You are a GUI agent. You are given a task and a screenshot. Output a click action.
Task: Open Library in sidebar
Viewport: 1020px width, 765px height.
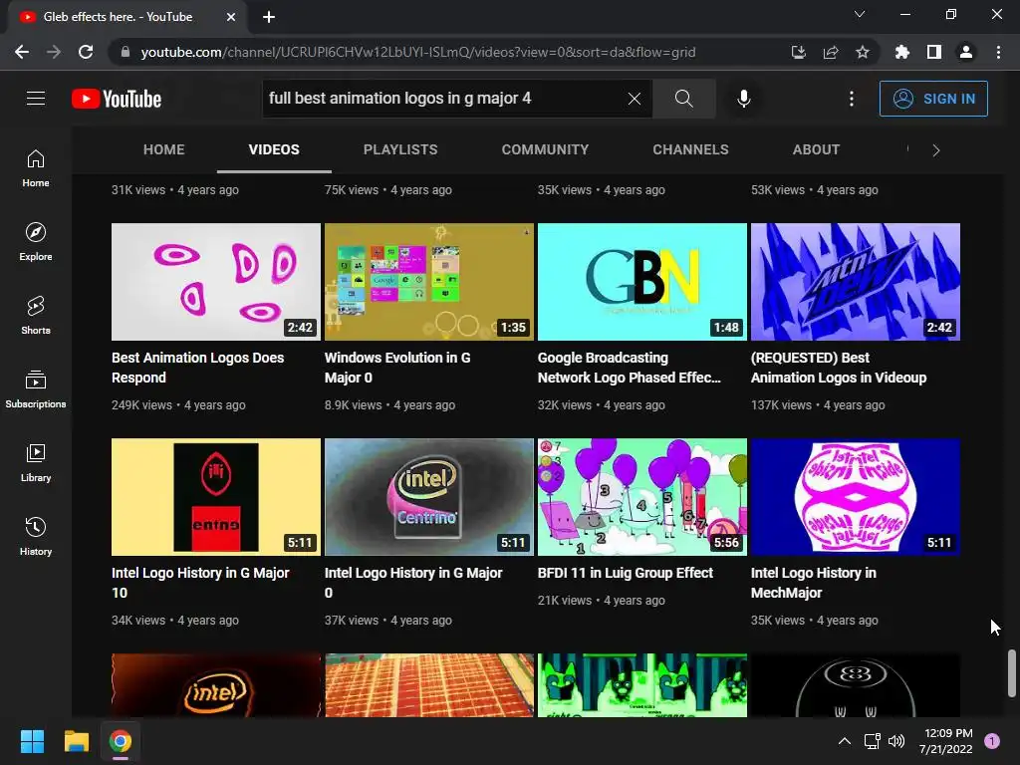point(36,462)
